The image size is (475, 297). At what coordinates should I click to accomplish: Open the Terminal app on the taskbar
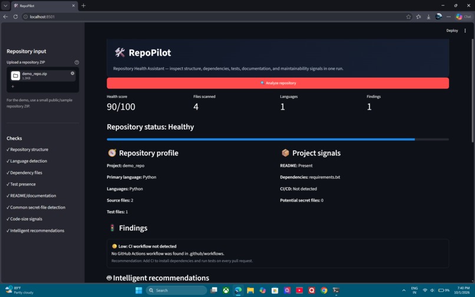336,291
